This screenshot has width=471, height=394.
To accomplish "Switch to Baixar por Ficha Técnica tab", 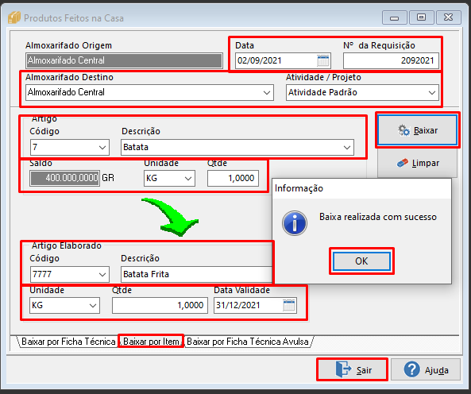I will pos(68,342).
